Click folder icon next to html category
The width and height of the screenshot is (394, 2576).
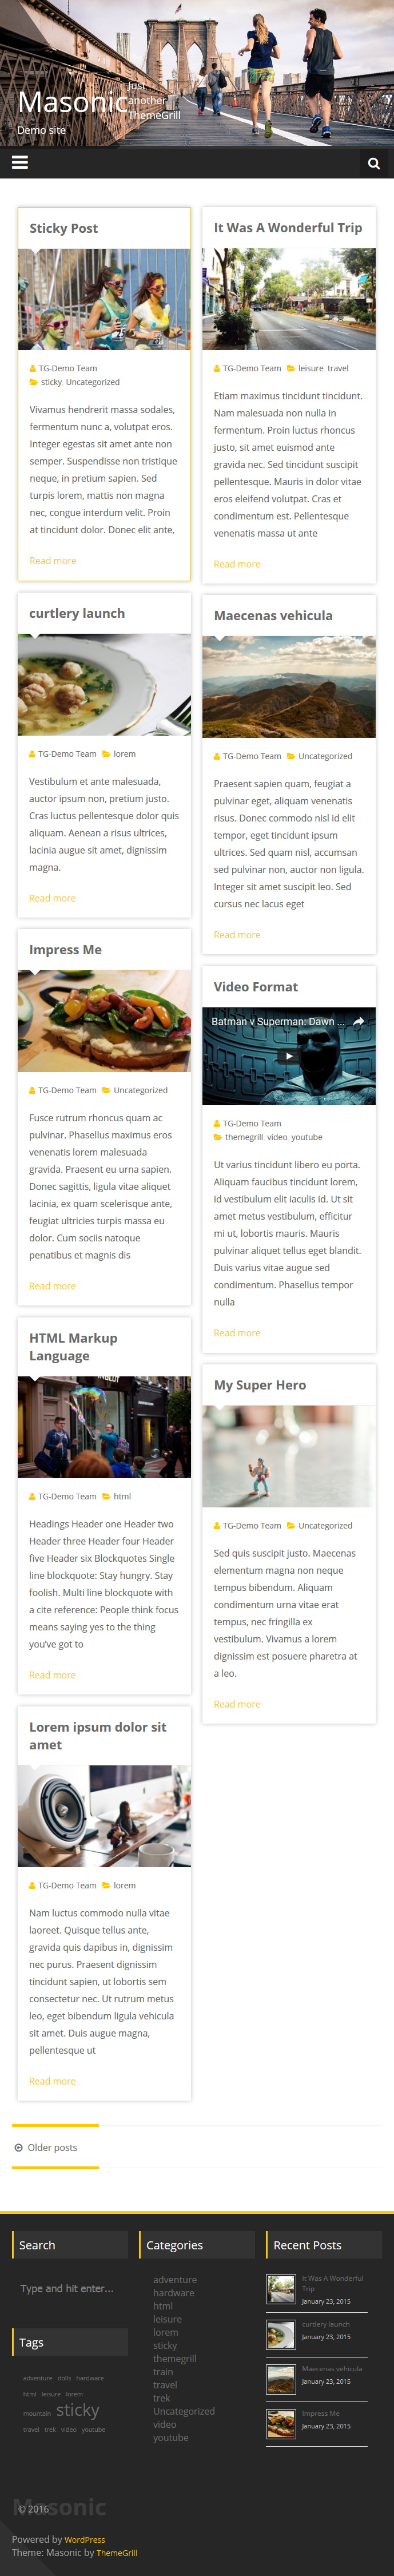click(106, 1496)
